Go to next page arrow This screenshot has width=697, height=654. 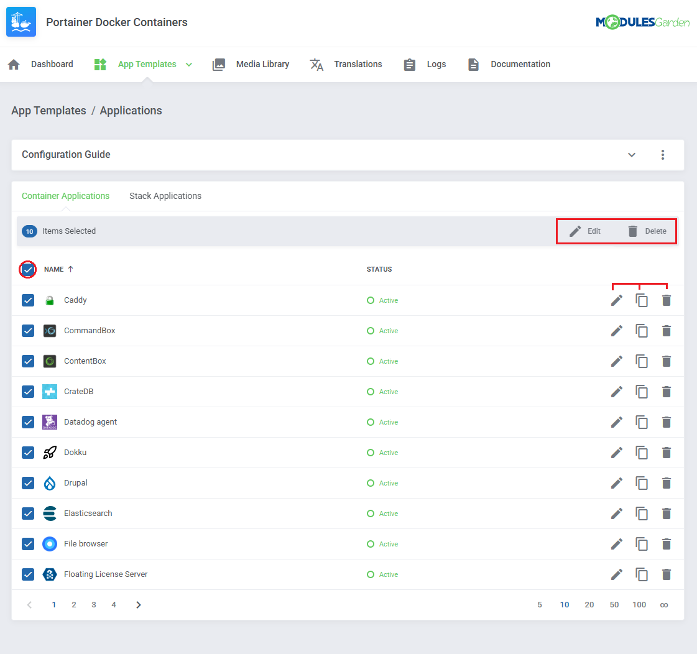click(x=138, y=605)
